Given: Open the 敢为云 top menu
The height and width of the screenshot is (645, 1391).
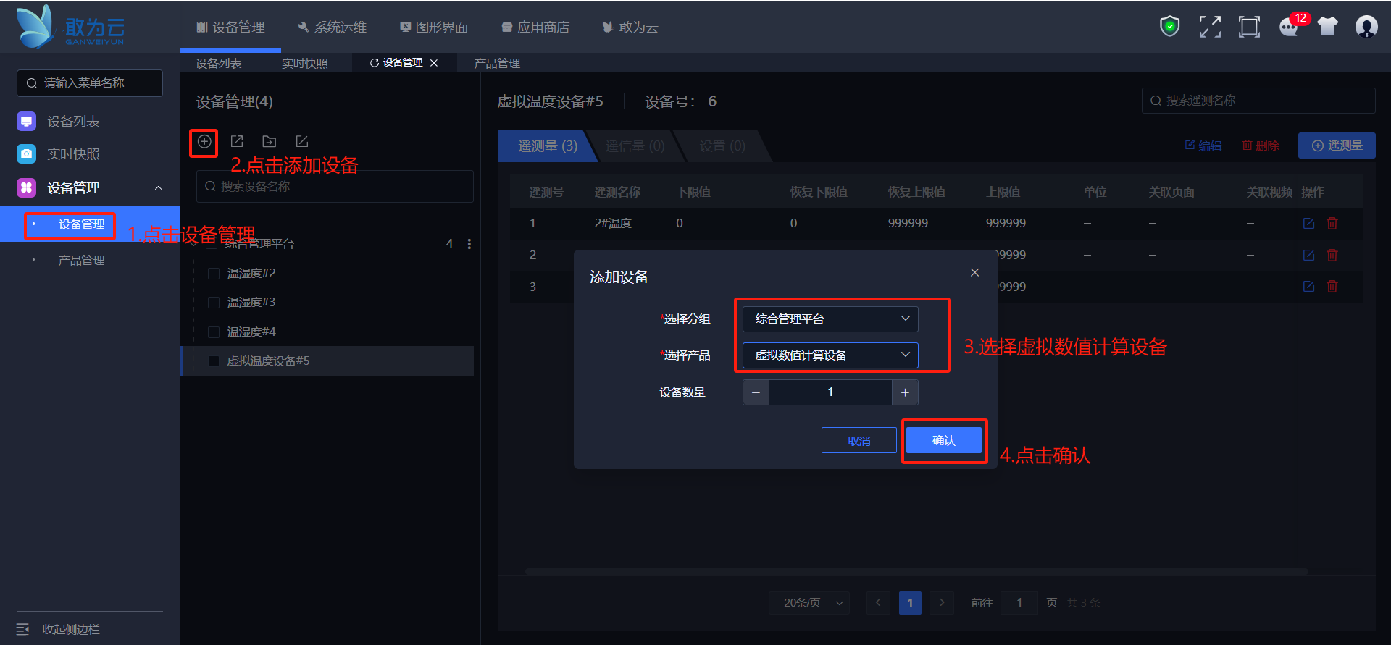Looking at the screenshot, I should point(630,27).
